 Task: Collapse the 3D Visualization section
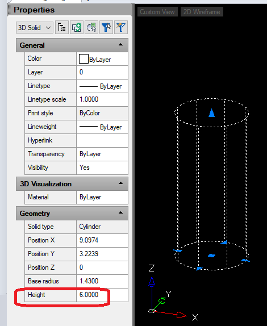[x=120, y=183]
